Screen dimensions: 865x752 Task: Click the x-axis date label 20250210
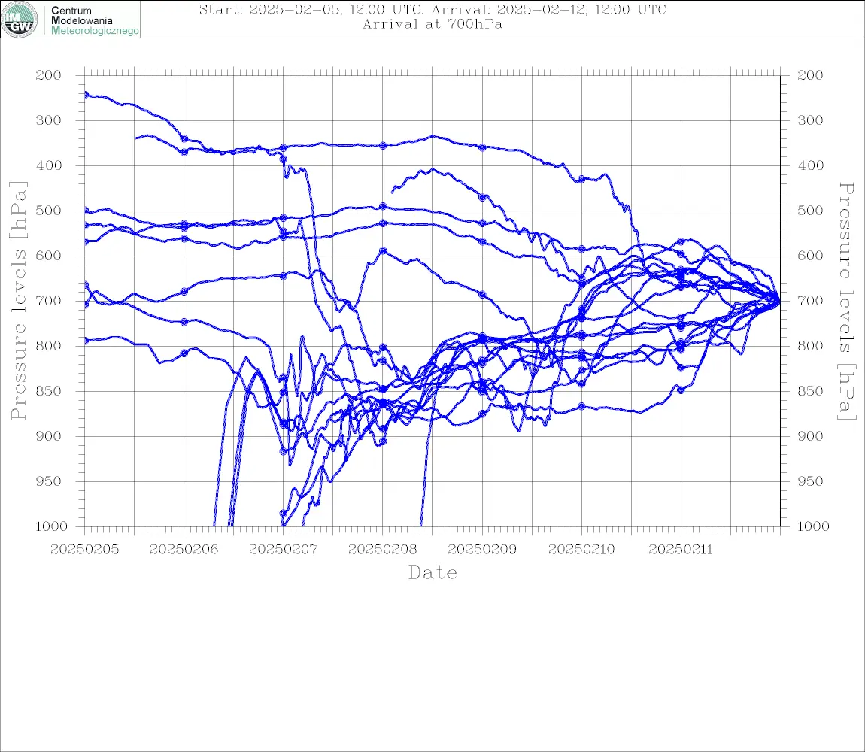click(581, 550)
